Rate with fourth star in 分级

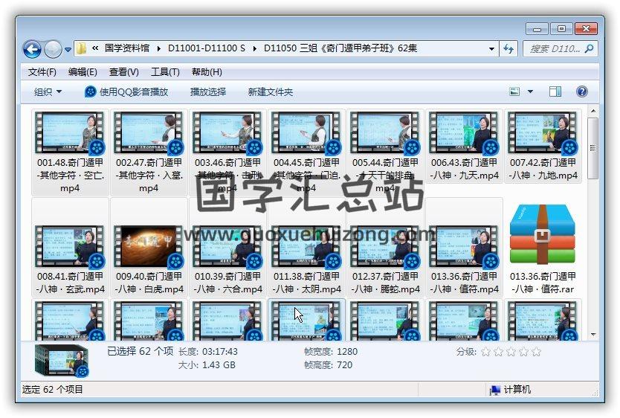coord(523,352)
